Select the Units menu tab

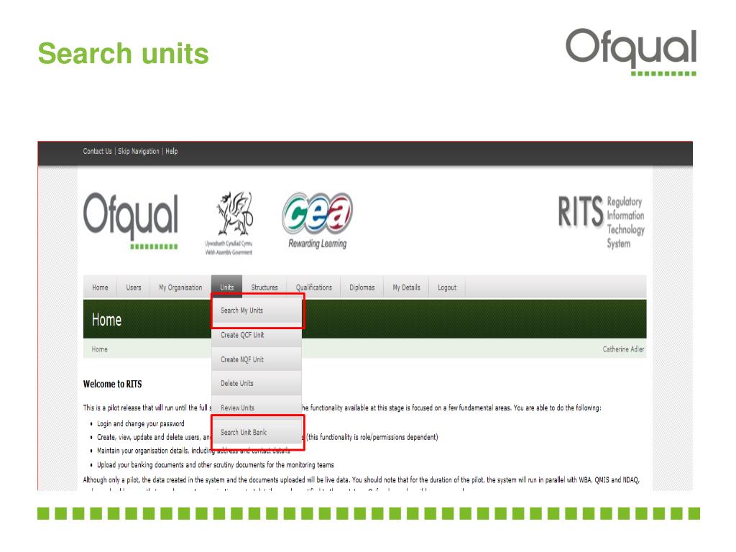(x=226, y=287)
